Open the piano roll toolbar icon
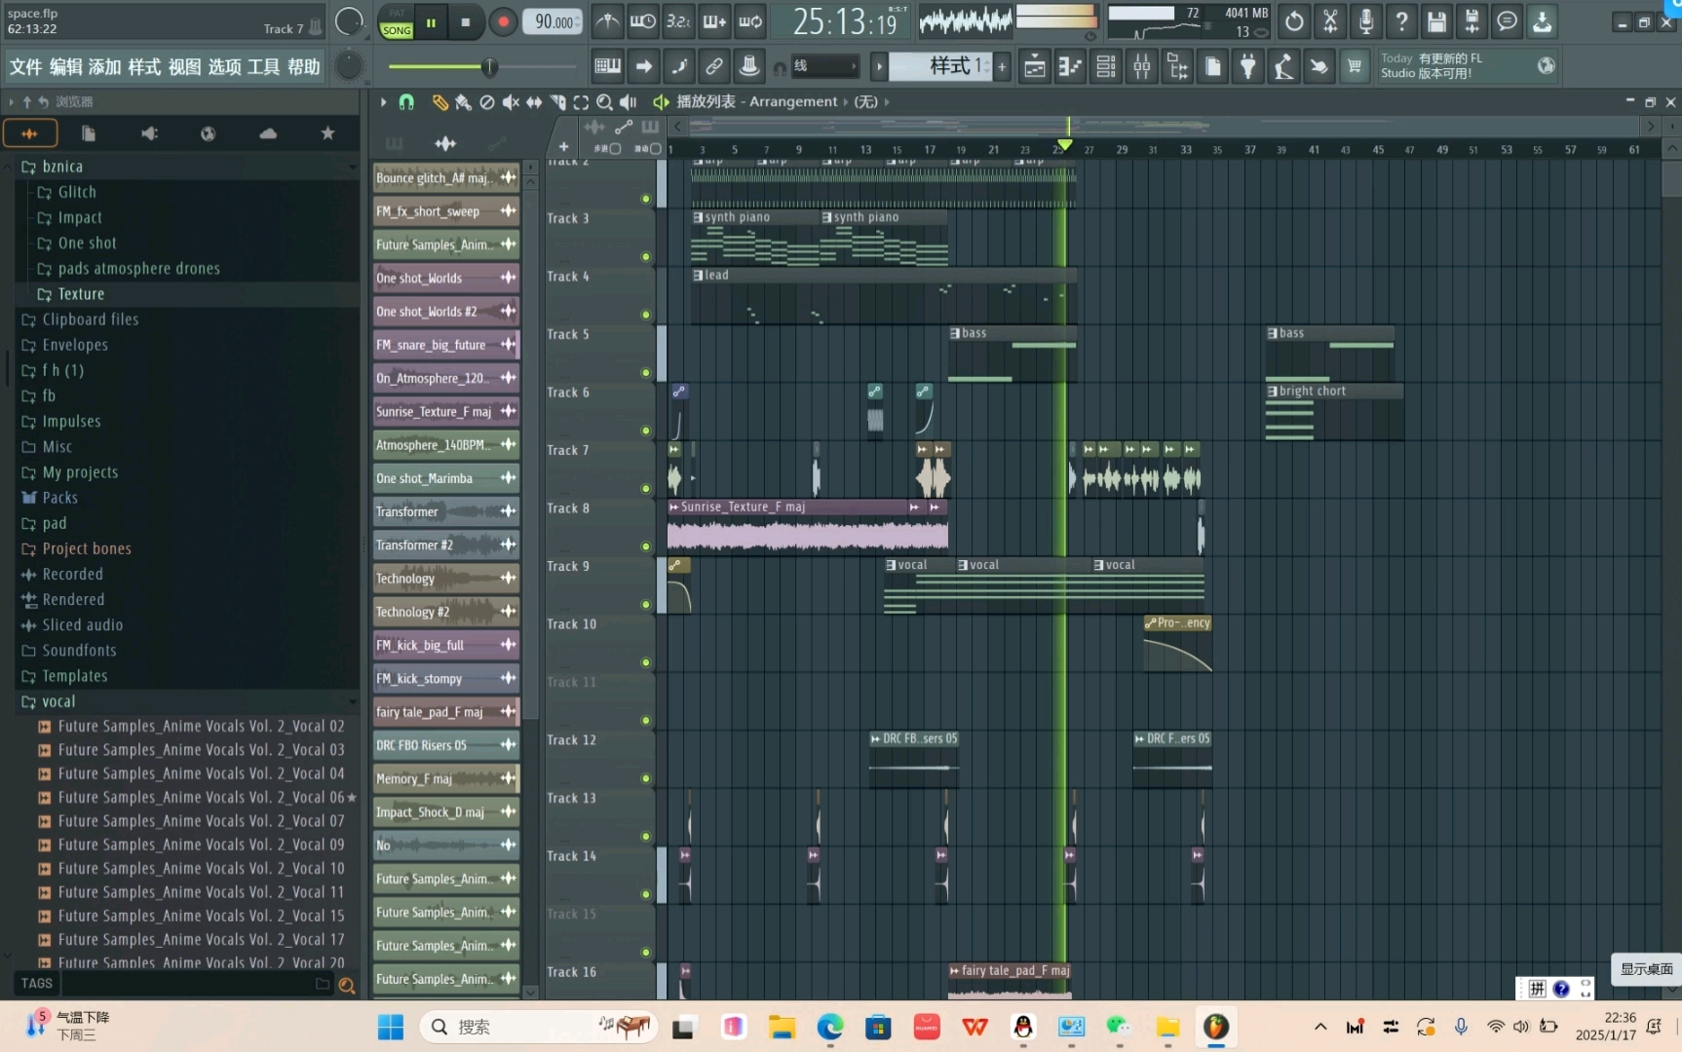Screen dimensions: 1682x1052 click(1070, 66)
